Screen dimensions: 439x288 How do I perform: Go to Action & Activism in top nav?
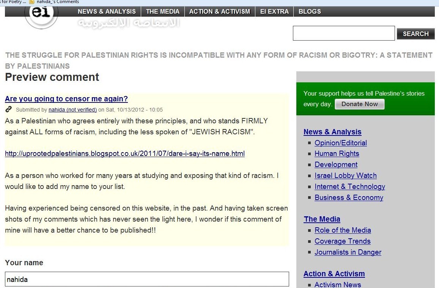click(220, 11)
